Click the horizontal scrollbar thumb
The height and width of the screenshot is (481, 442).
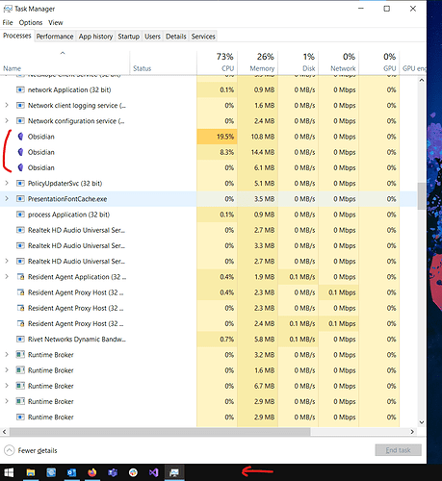pyautogui.click(x=160, y=432)
